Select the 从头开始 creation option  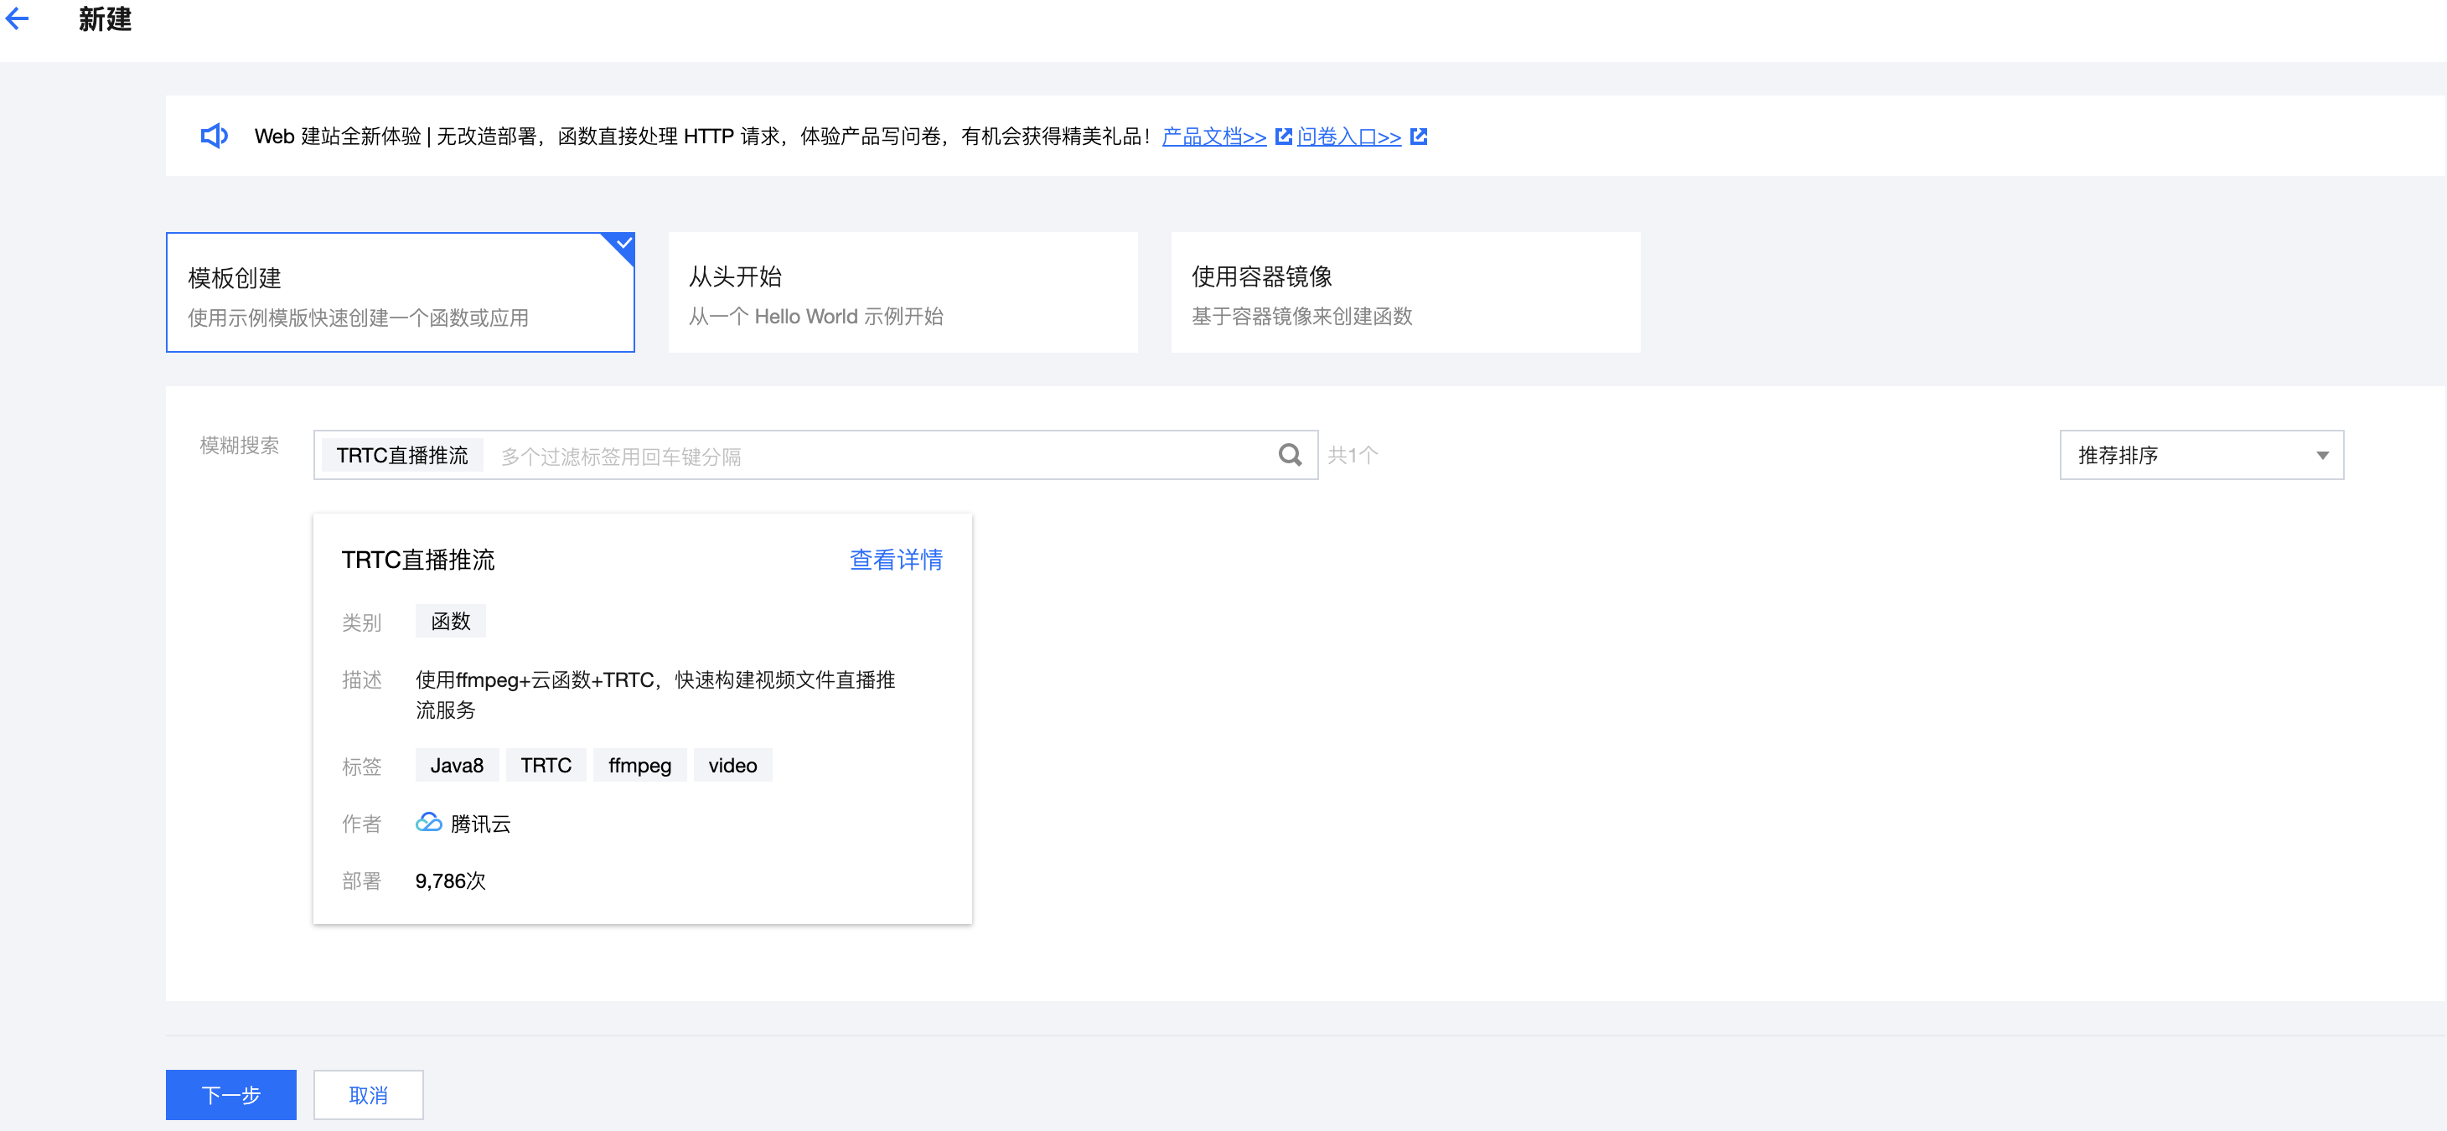tap(903, 292)
